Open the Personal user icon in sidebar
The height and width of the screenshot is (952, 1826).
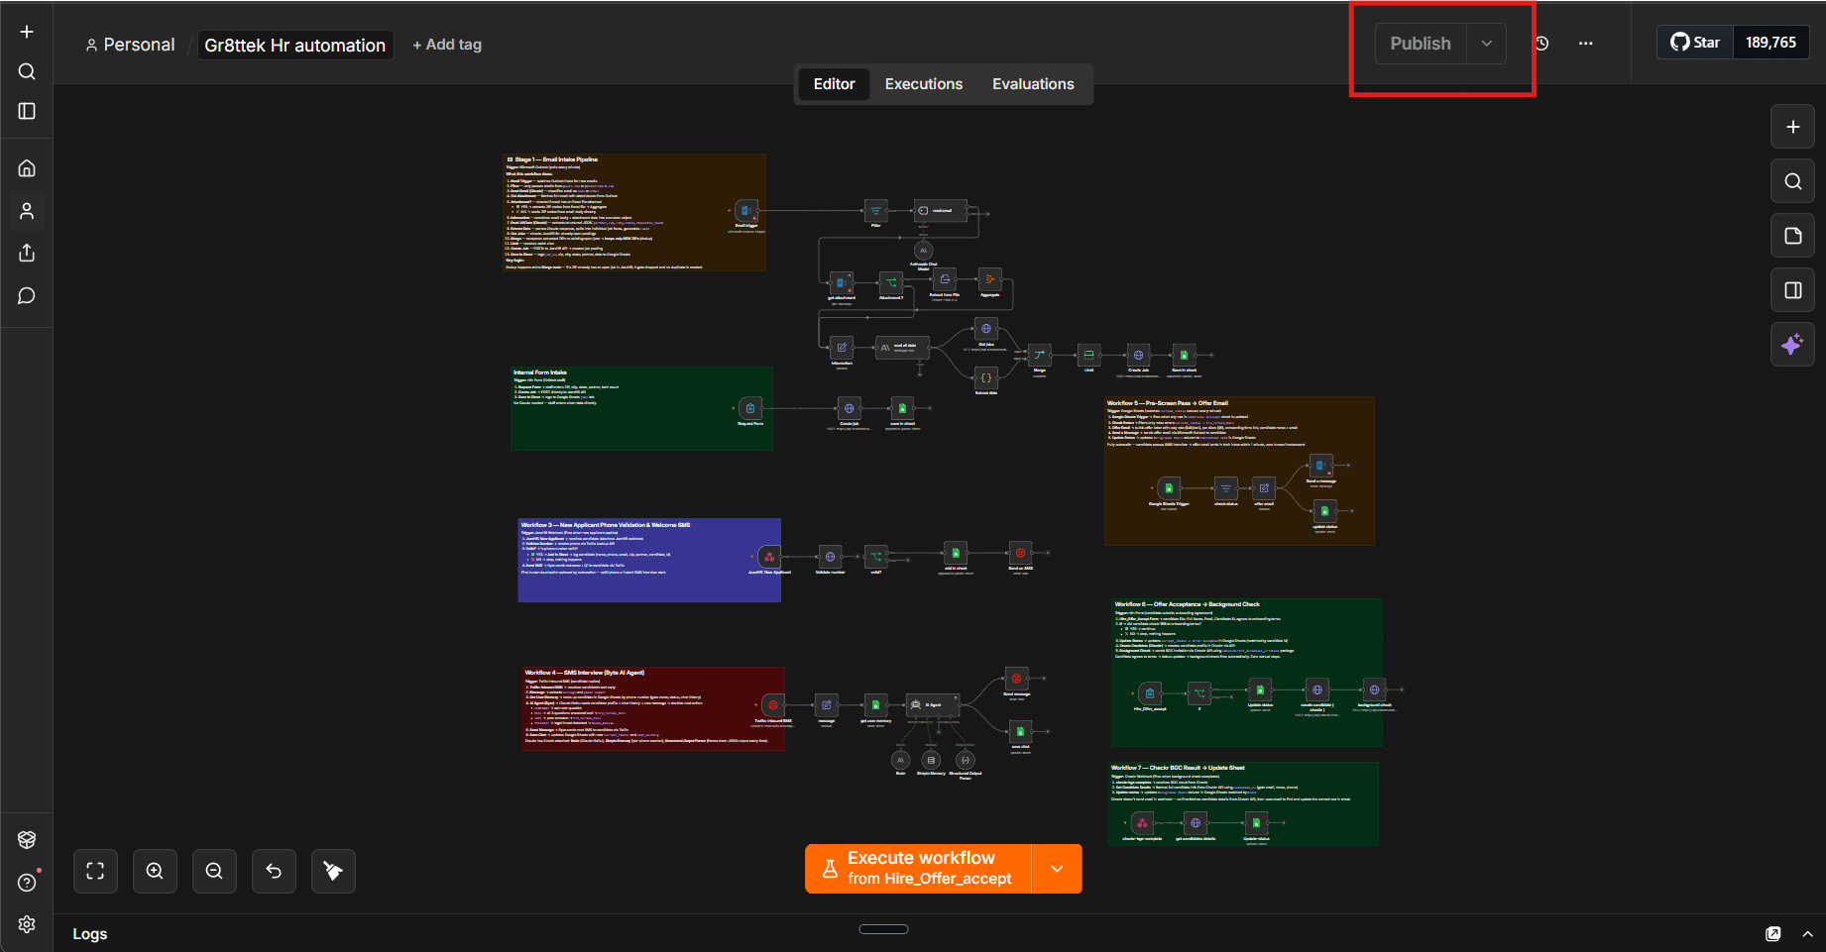pyautogui.click(x=27, y=211)
